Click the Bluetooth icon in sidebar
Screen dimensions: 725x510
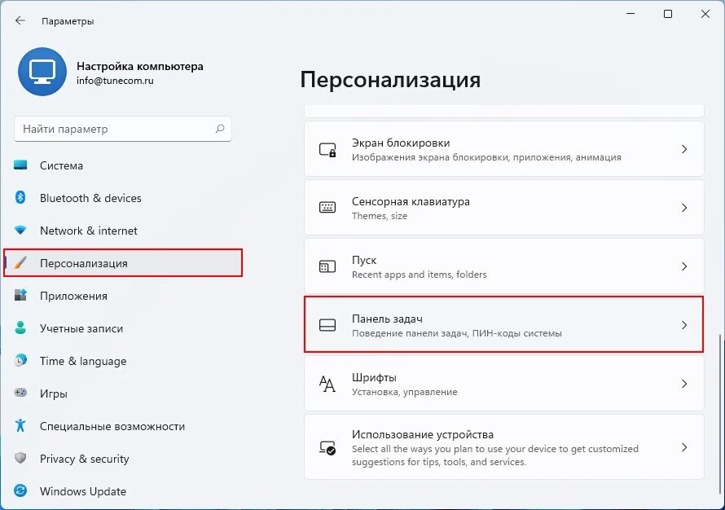pos(20,197)
